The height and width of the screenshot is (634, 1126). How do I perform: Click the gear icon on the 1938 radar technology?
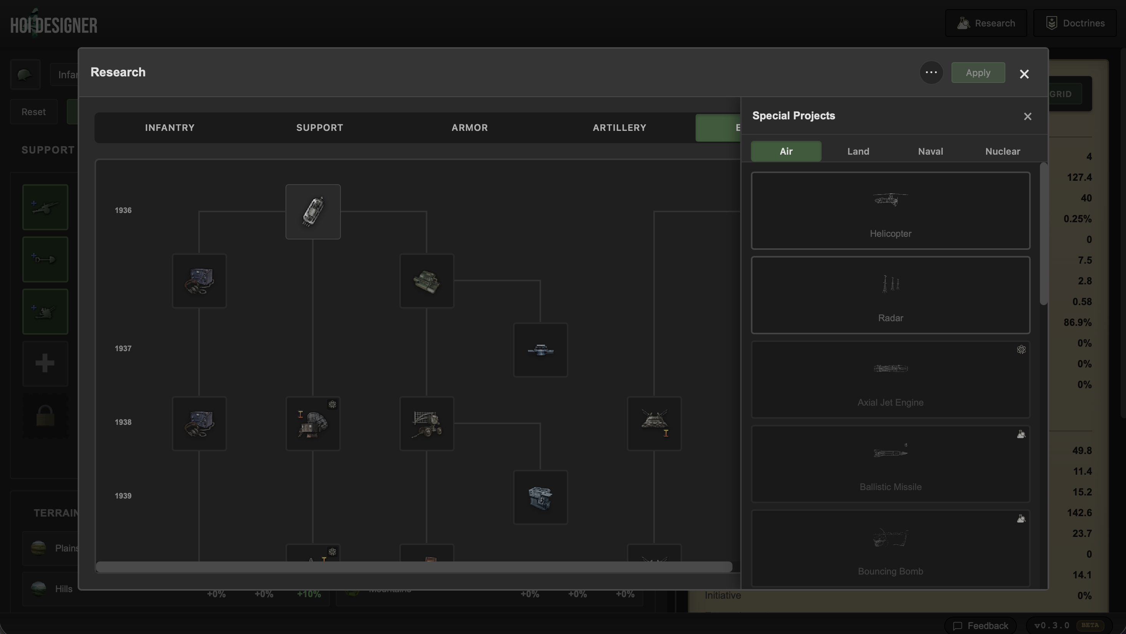coord(333,405)
